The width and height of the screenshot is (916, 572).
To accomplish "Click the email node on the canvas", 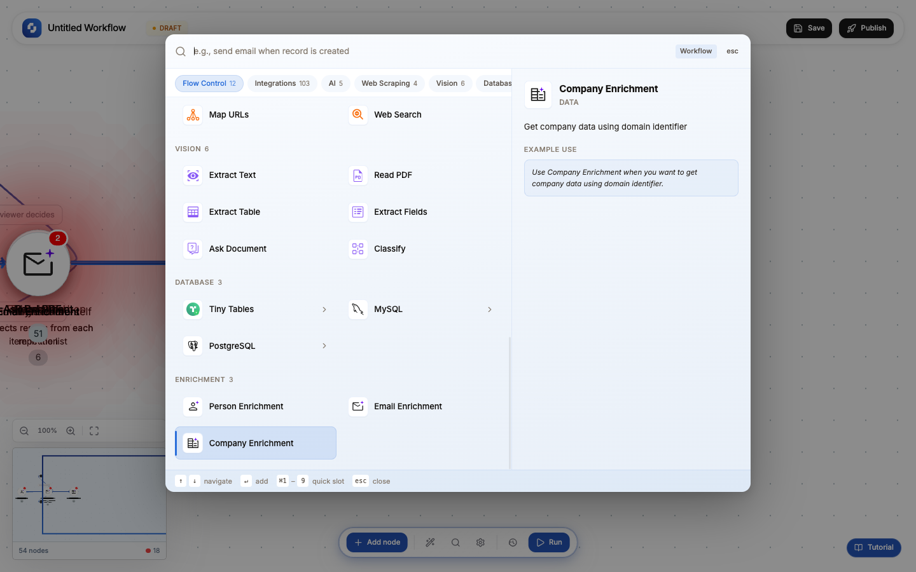I will click(x=38, y=264).
